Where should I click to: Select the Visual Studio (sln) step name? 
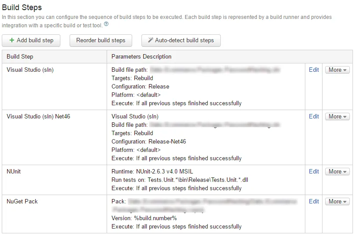click(30, 70)
